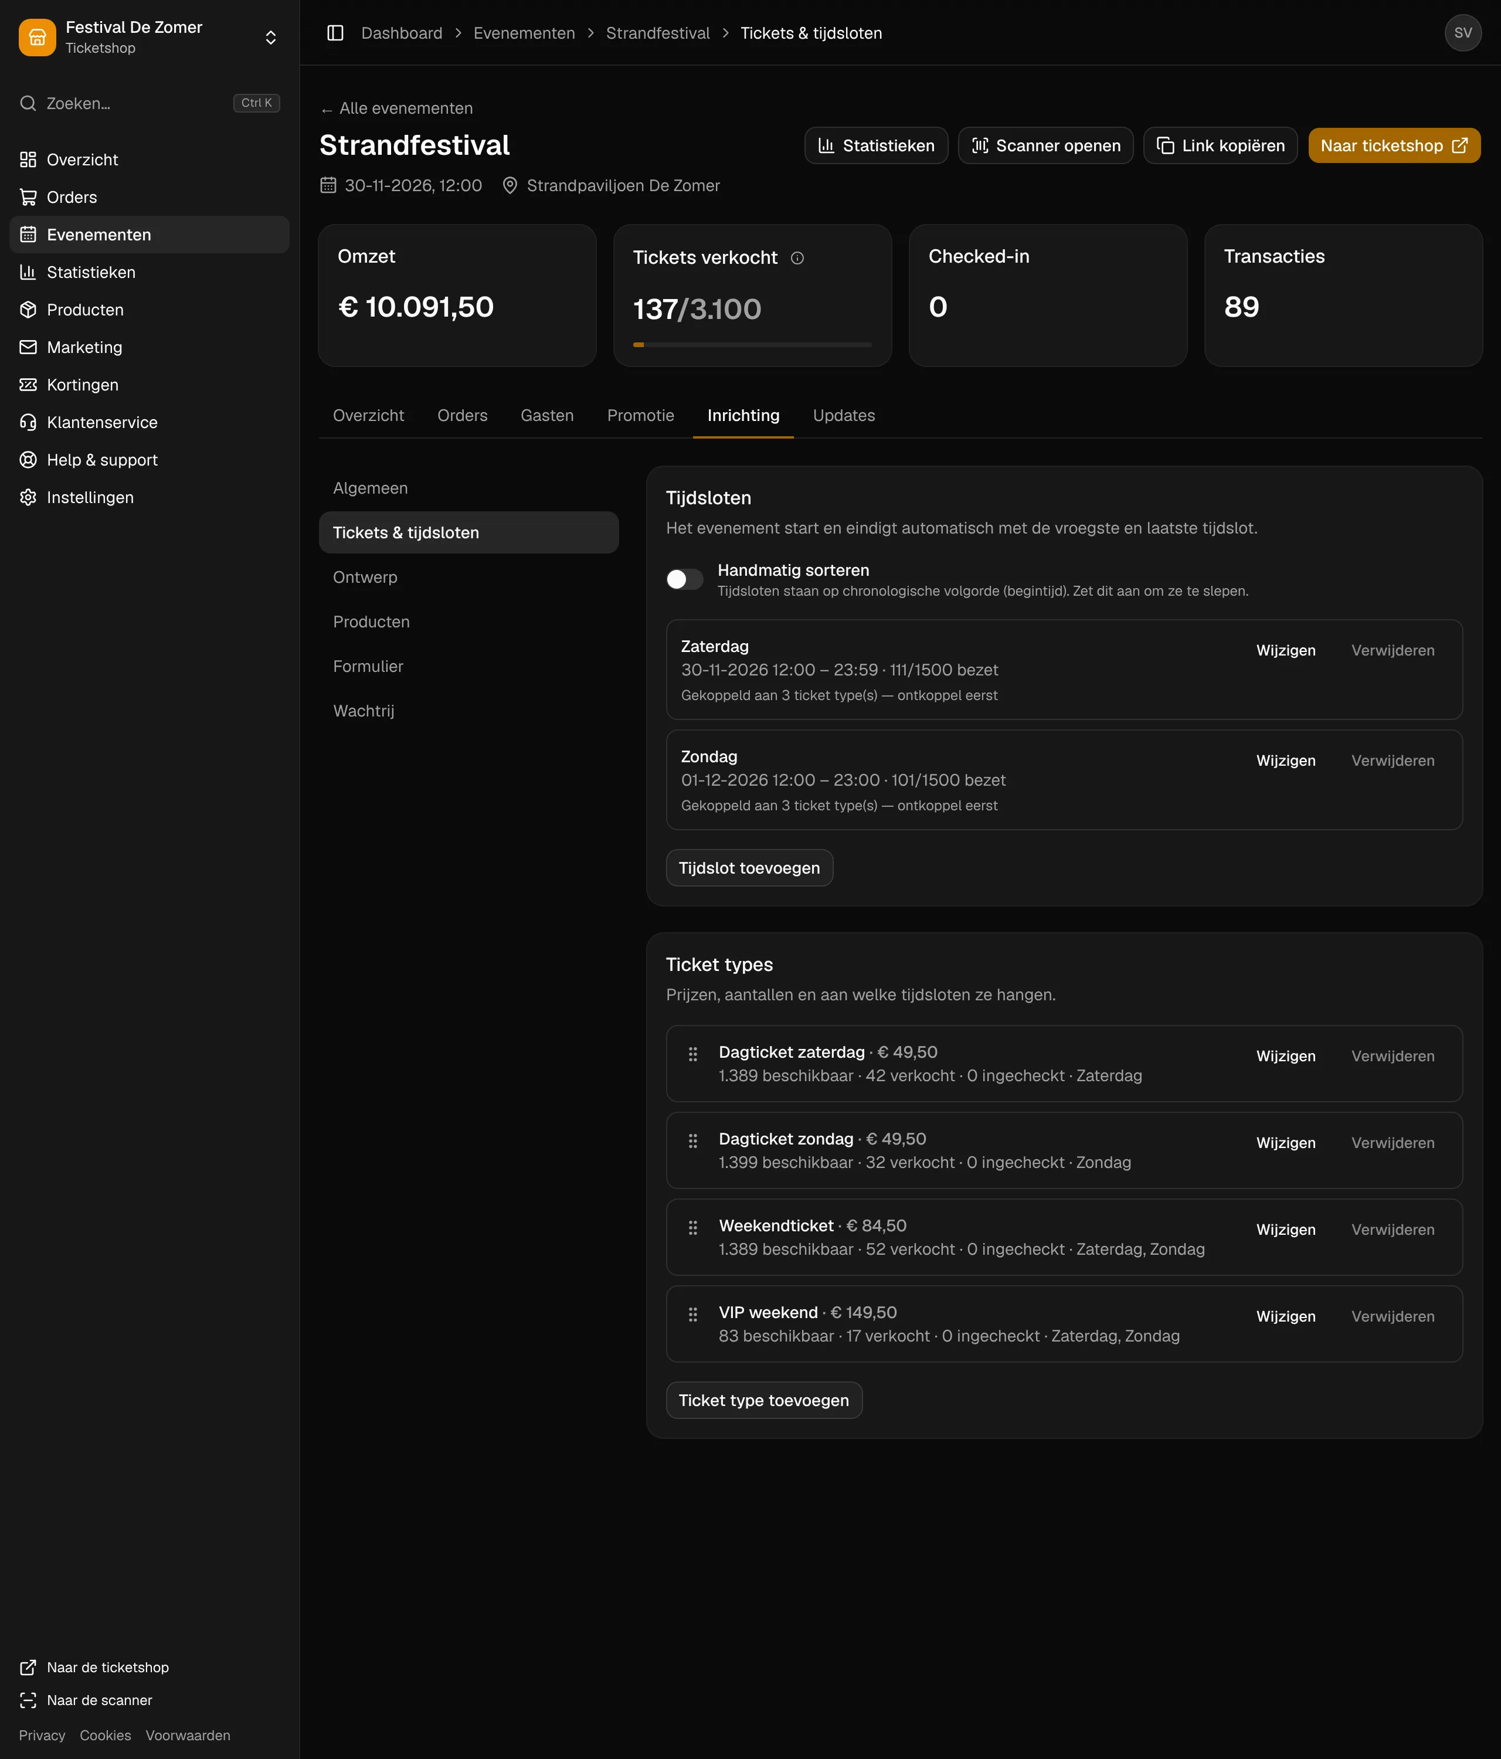1501x1759 pixels.
Task: Click the calendar icon beside event date
Action: tap(328, 185)
